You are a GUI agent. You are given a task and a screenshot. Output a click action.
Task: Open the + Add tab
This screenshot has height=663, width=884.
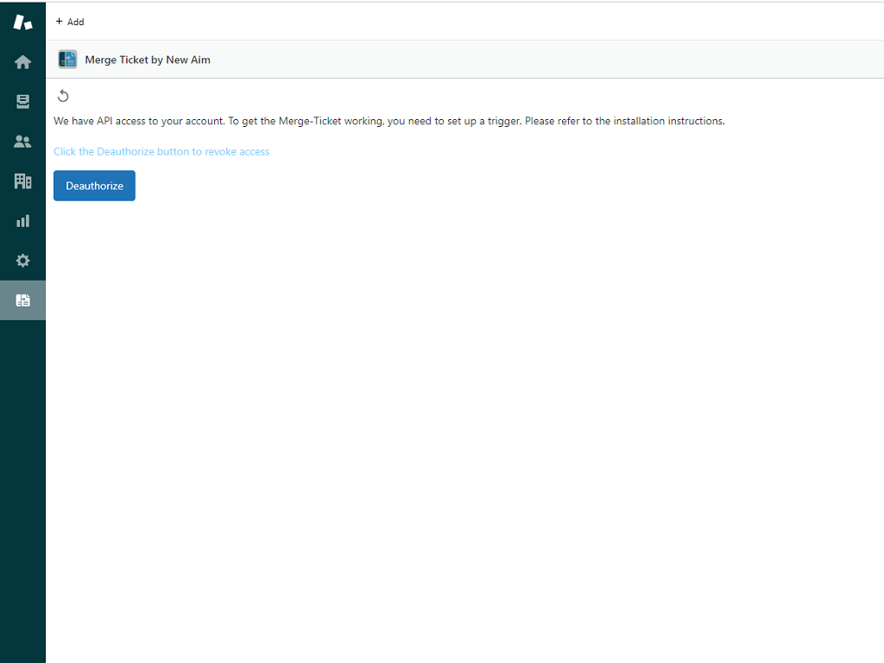70,22
